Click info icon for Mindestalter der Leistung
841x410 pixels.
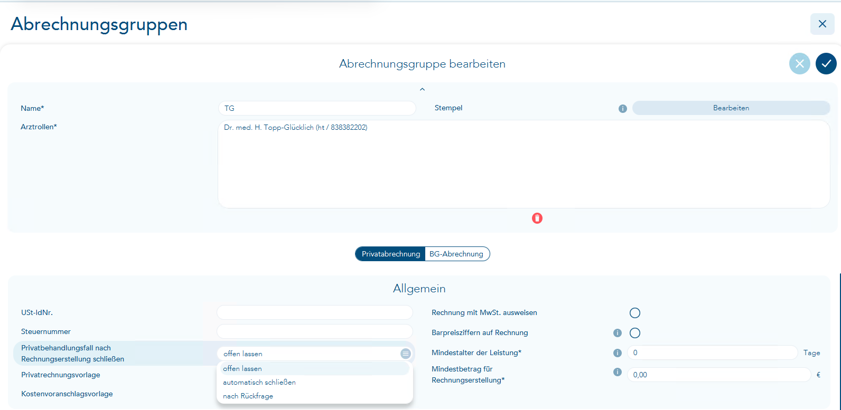coord(617,353)
